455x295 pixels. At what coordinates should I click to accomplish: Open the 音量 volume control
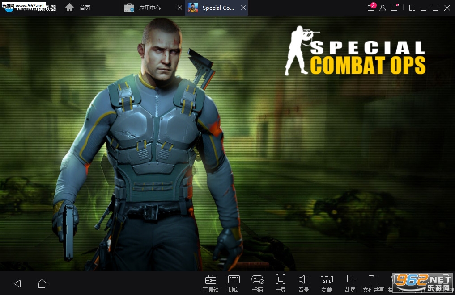pos(303,284)
